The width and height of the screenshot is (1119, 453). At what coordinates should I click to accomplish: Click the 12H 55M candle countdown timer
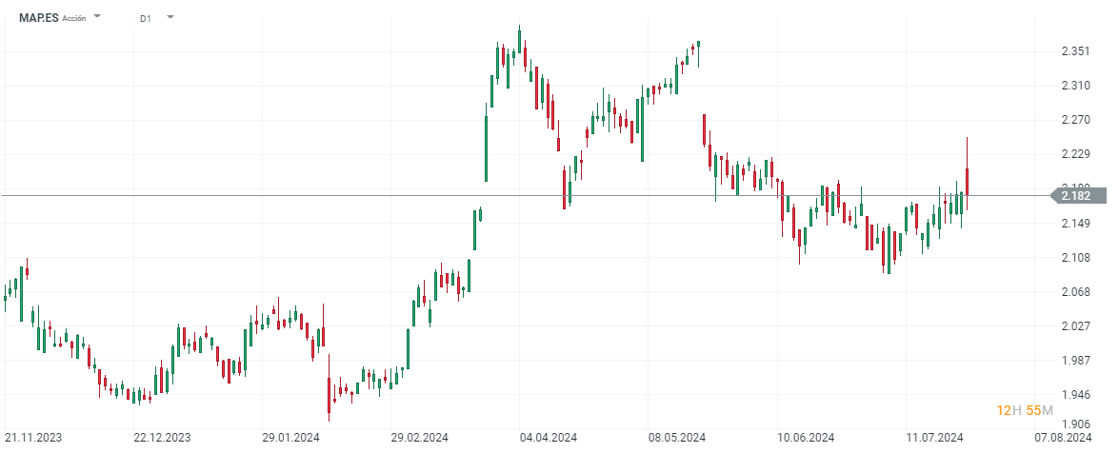coord(1025,410)
